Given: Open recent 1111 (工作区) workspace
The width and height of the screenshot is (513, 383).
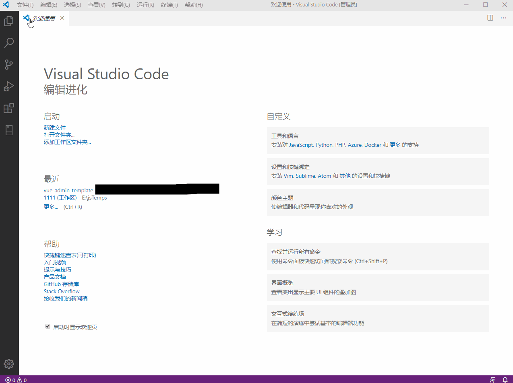Looking at the screenshot, I should point(60,198).
